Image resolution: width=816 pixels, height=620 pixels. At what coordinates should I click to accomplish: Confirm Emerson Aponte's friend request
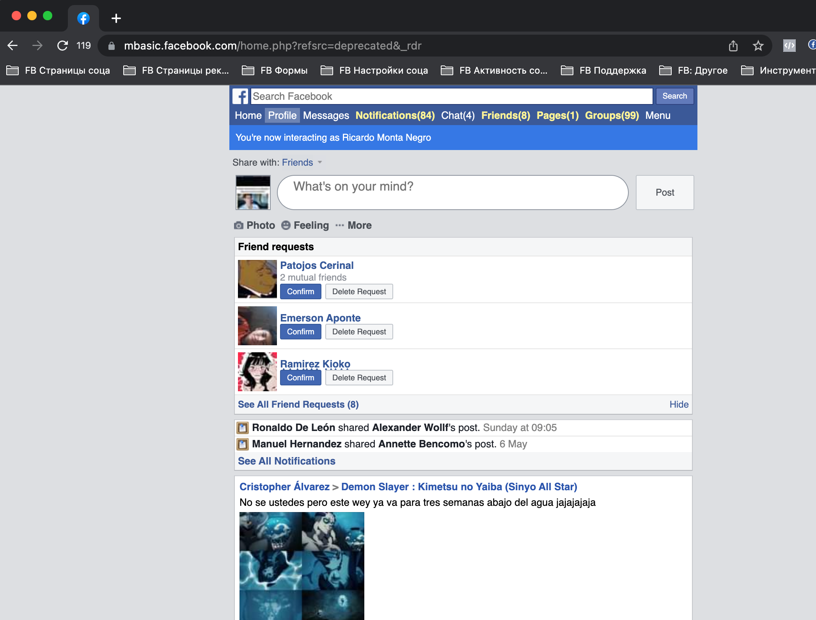[x=301, y=332]
